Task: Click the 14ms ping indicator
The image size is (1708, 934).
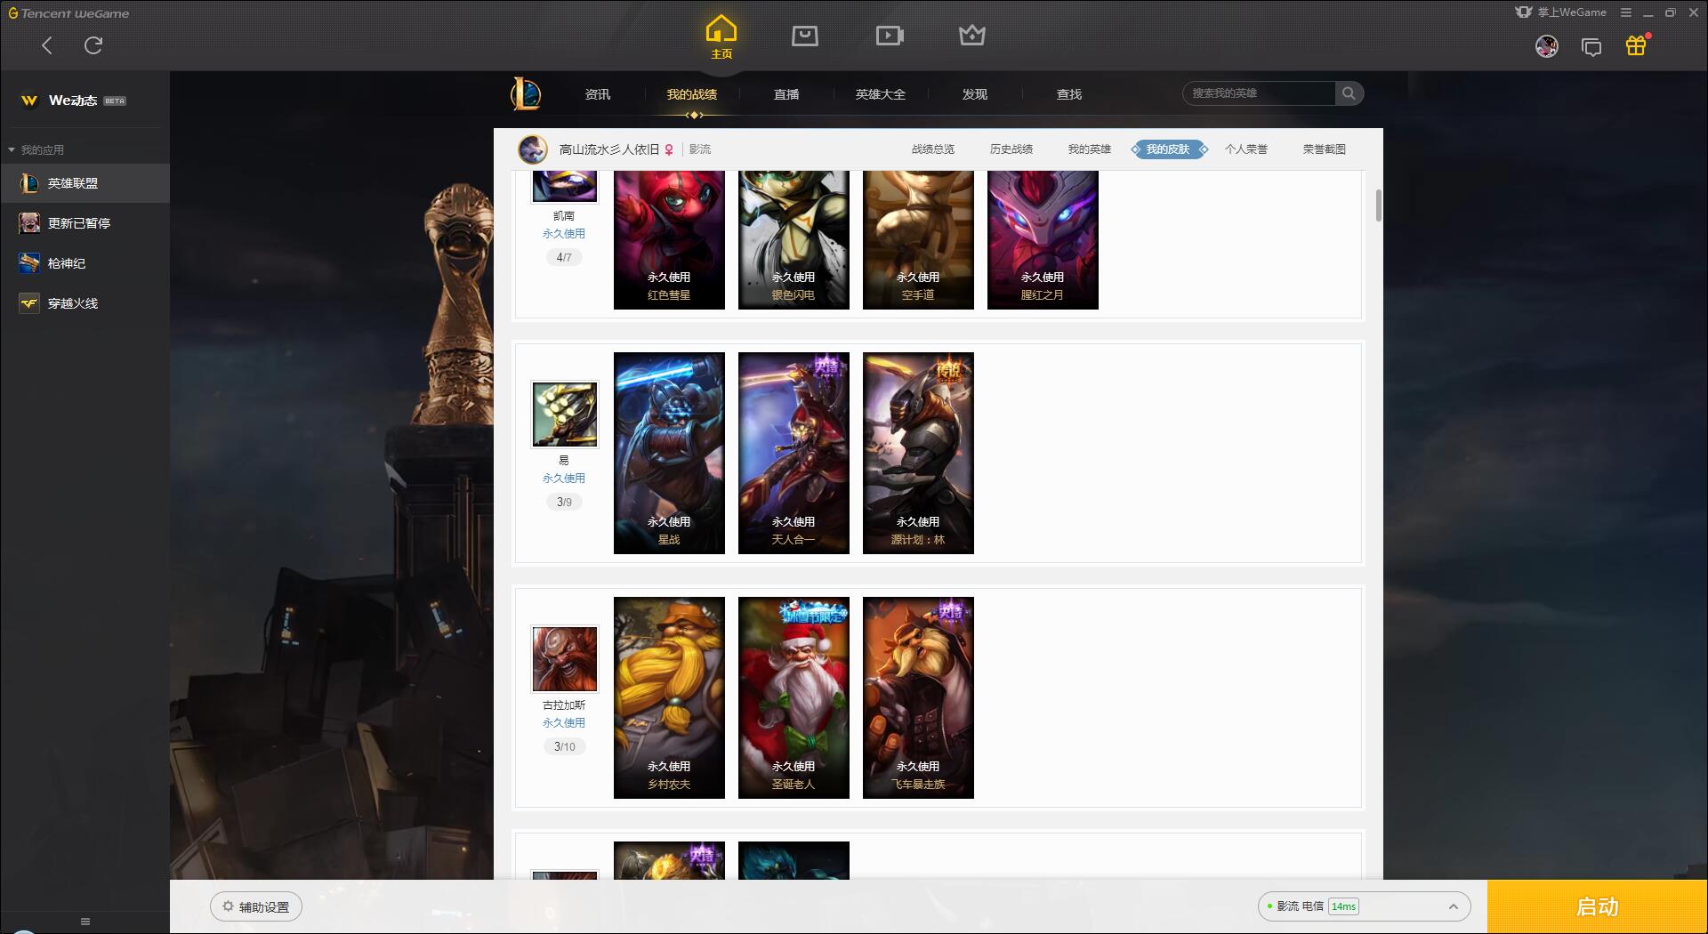Action: click(1343, 906)
